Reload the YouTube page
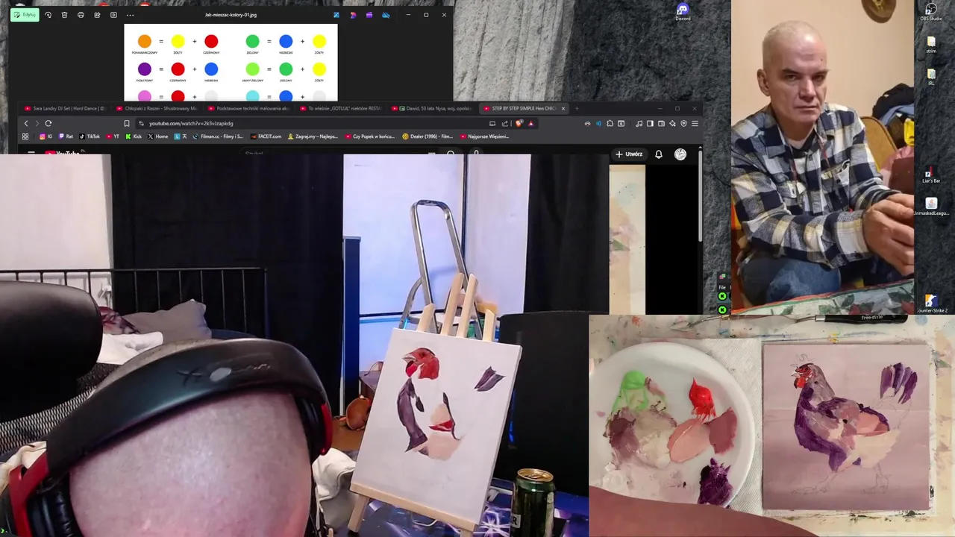This screenshot has width=955, height=537. pos(48,124)
